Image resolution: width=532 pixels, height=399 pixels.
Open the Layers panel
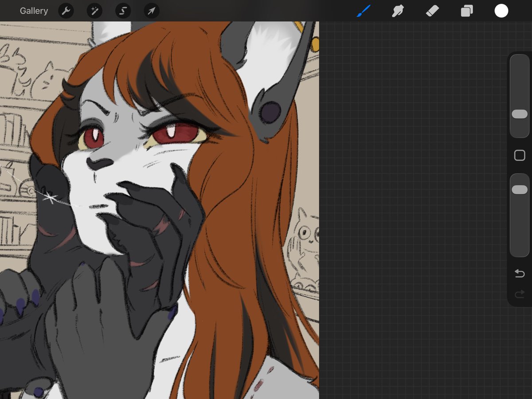(467, 11)
